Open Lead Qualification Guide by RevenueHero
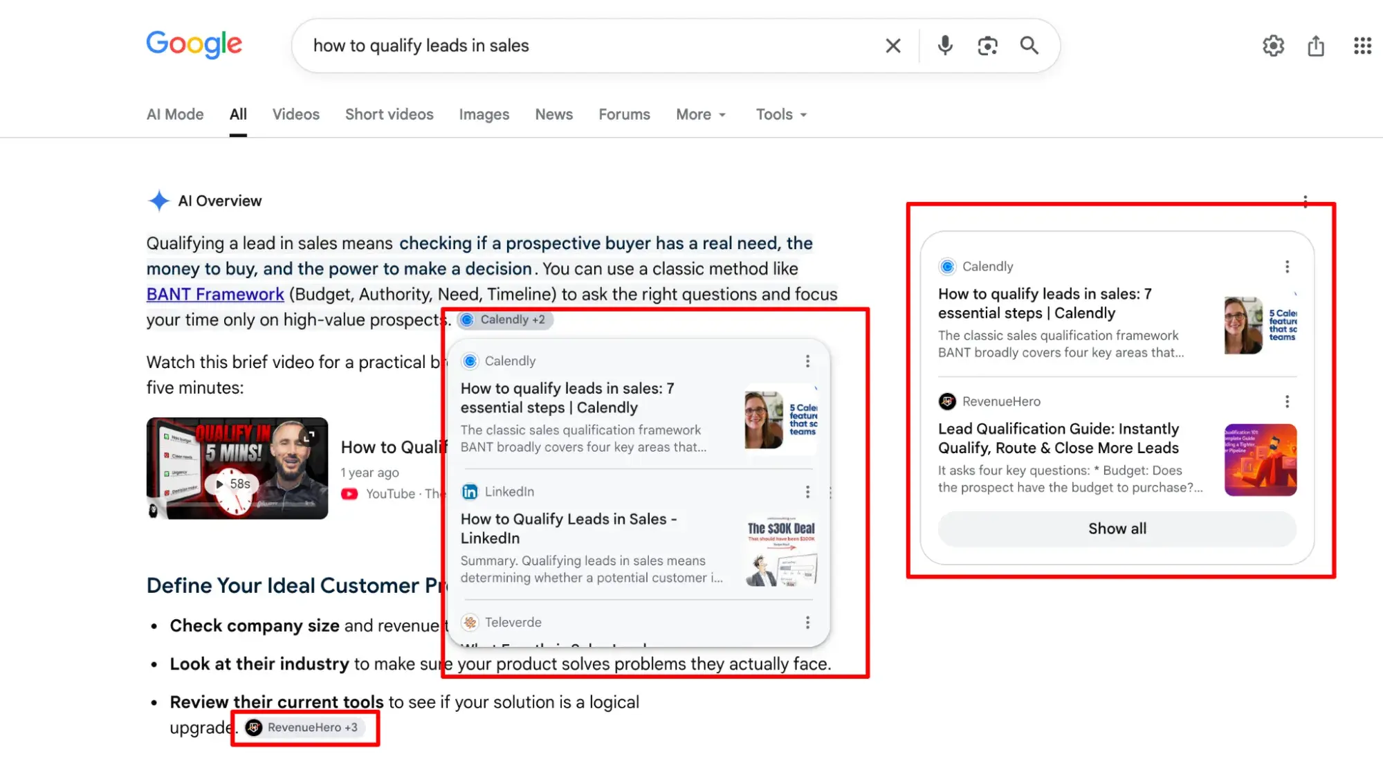1383x768 pixels. pyautogui.click(x=1059, y=438)
